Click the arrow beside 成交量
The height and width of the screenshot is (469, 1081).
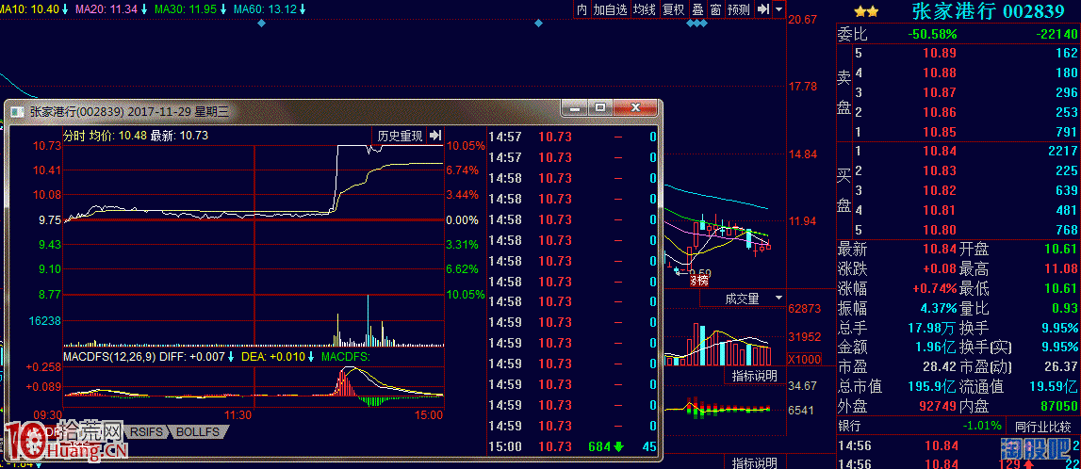click(778, 299)
